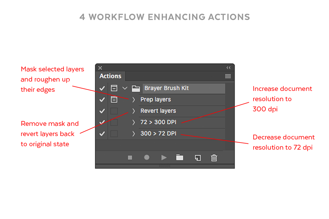Open the Actions panel flyout menu
The width and height of the screenshot is (329, 219).
click(228, 76)
